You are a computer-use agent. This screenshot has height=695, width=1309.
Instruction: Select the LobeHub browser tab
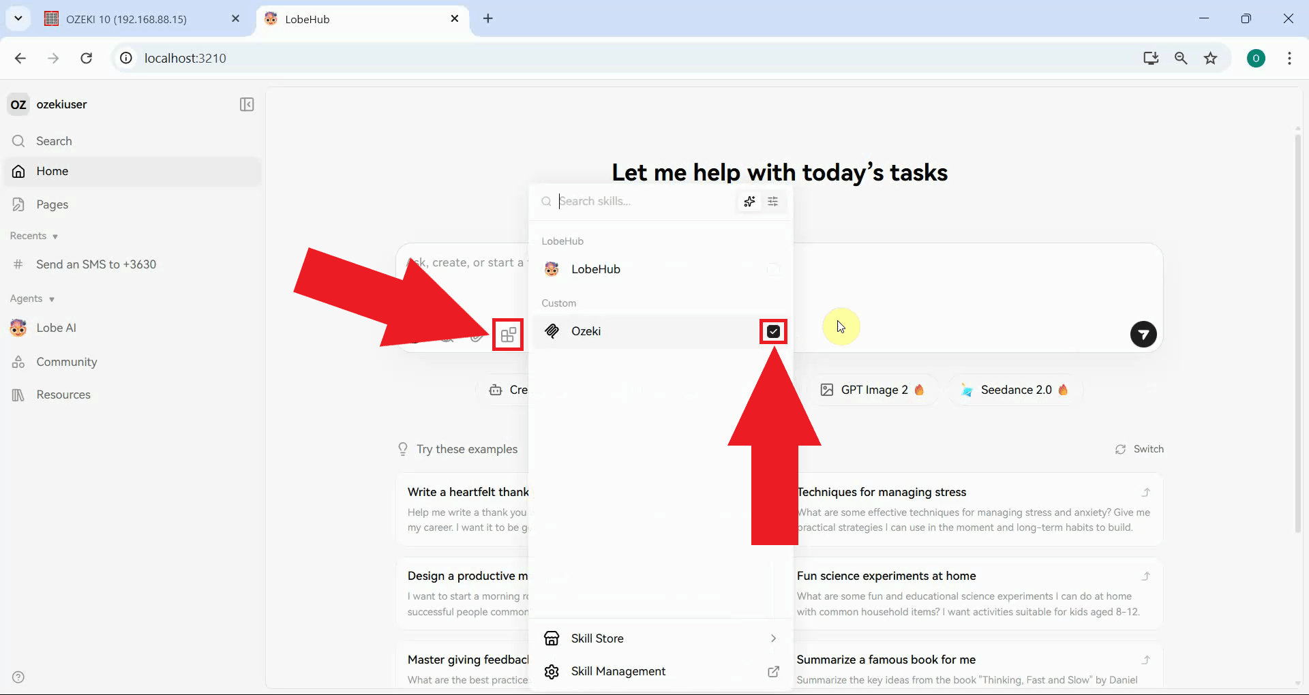pyautogui.click(x=362, y=19)
